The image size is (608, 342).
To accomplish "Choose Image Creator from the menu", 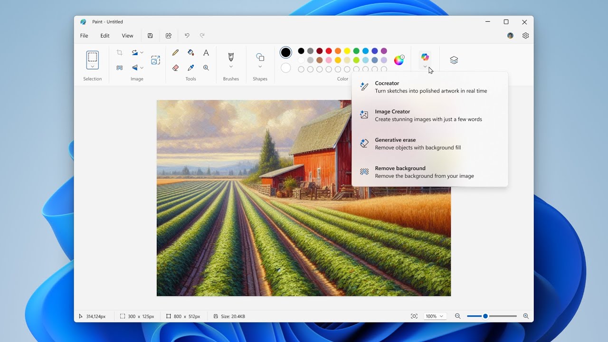I will (430, 115).
